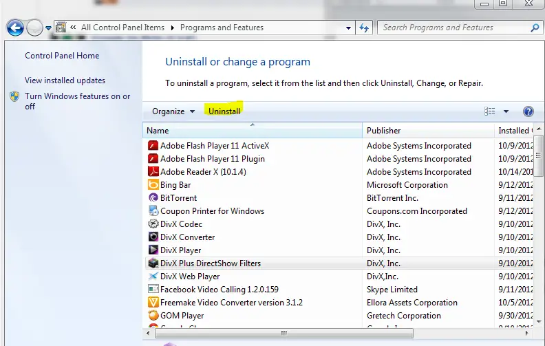Click the vertical scrollbar down arrow
This screenshot has width=545, height=346.
coord(539,322)
